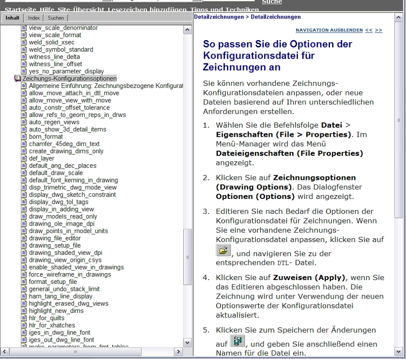Viewport: 406px width, 359px height.
Task: Click navigation tree scroll-up arrow
Action: 188,30
